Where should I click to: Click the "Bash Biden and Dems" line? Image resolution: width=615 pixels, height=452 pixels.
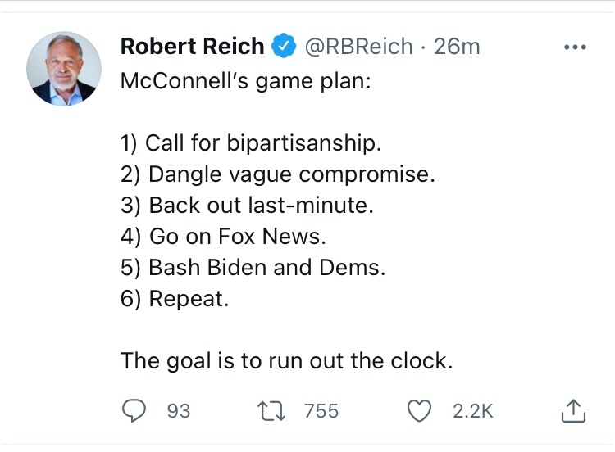tap(253, 268)
